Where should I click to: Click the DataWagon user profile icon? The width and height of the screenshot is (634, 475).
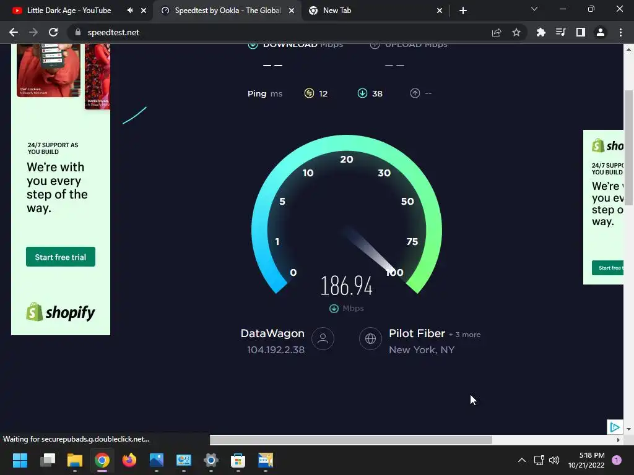coord(323,338)
